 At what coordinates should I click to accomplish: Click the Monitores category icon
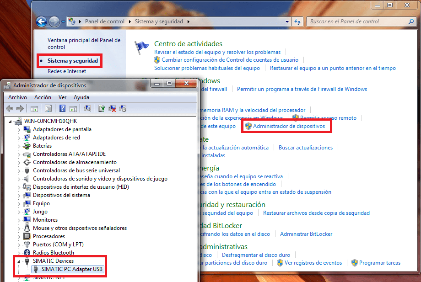(27, 220)
